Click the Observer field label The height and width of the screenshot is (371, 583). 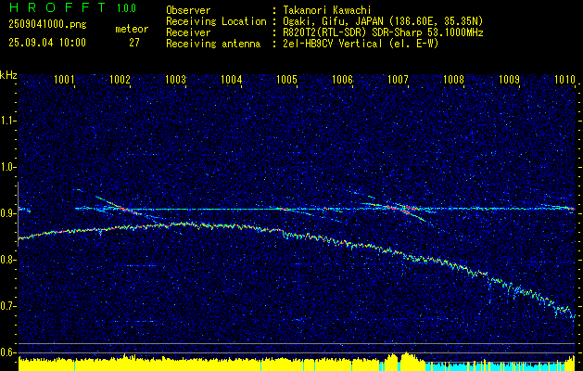click(188, 10)
